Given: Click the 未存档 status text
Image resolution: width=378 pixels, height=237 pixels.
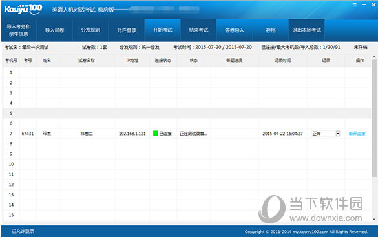Looking at the screenshot, I should tap(361, 47).
